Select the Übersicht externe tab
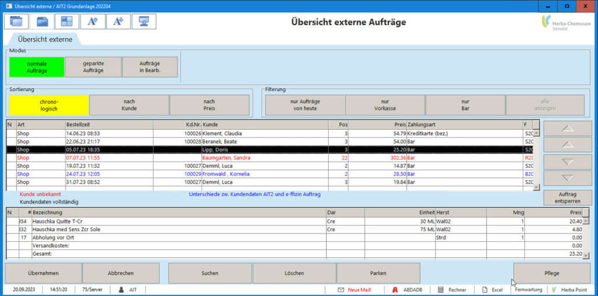The height and width of the screenshot is (296, 598). 45,39
